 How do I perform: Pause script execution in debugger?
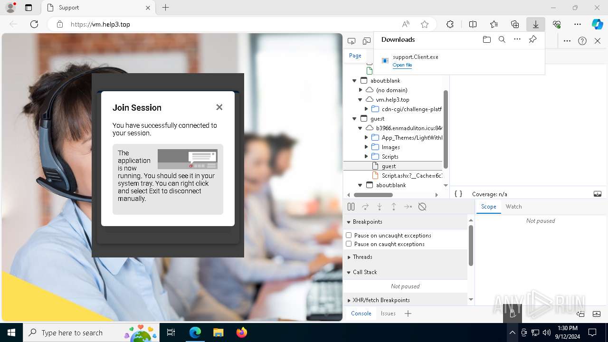point(351,207)
